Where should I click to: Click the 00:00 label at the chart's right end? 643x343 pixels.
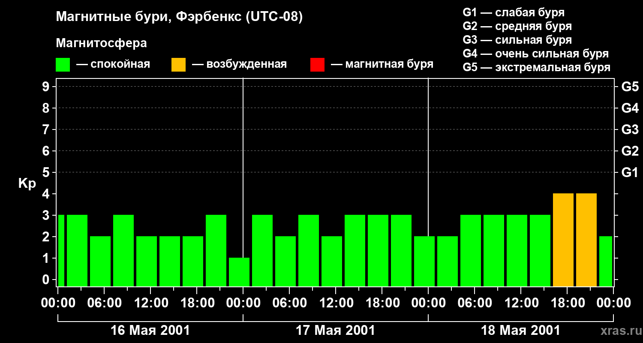tap(613, 303)
